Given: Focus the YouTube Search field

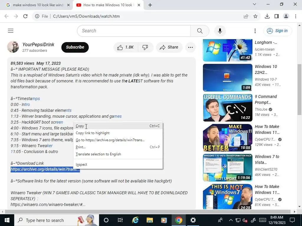Looking at the screenshot, I should (134, 31).
